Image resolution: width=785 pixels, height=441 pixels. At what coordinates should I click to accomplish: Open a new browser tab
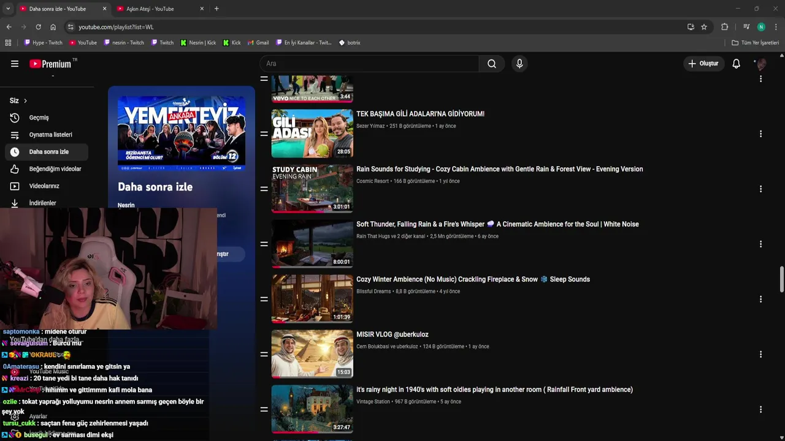216,9
